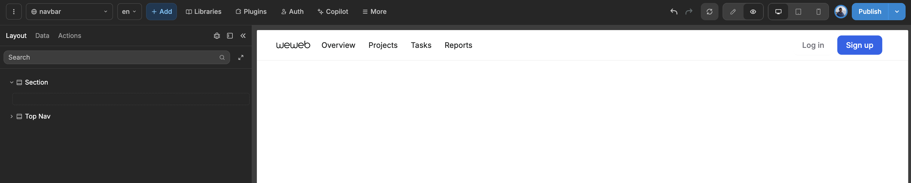This screenshot has width=911, height=183.
Task: Open the debugger with the bug icon
Action: coord(217,36)
